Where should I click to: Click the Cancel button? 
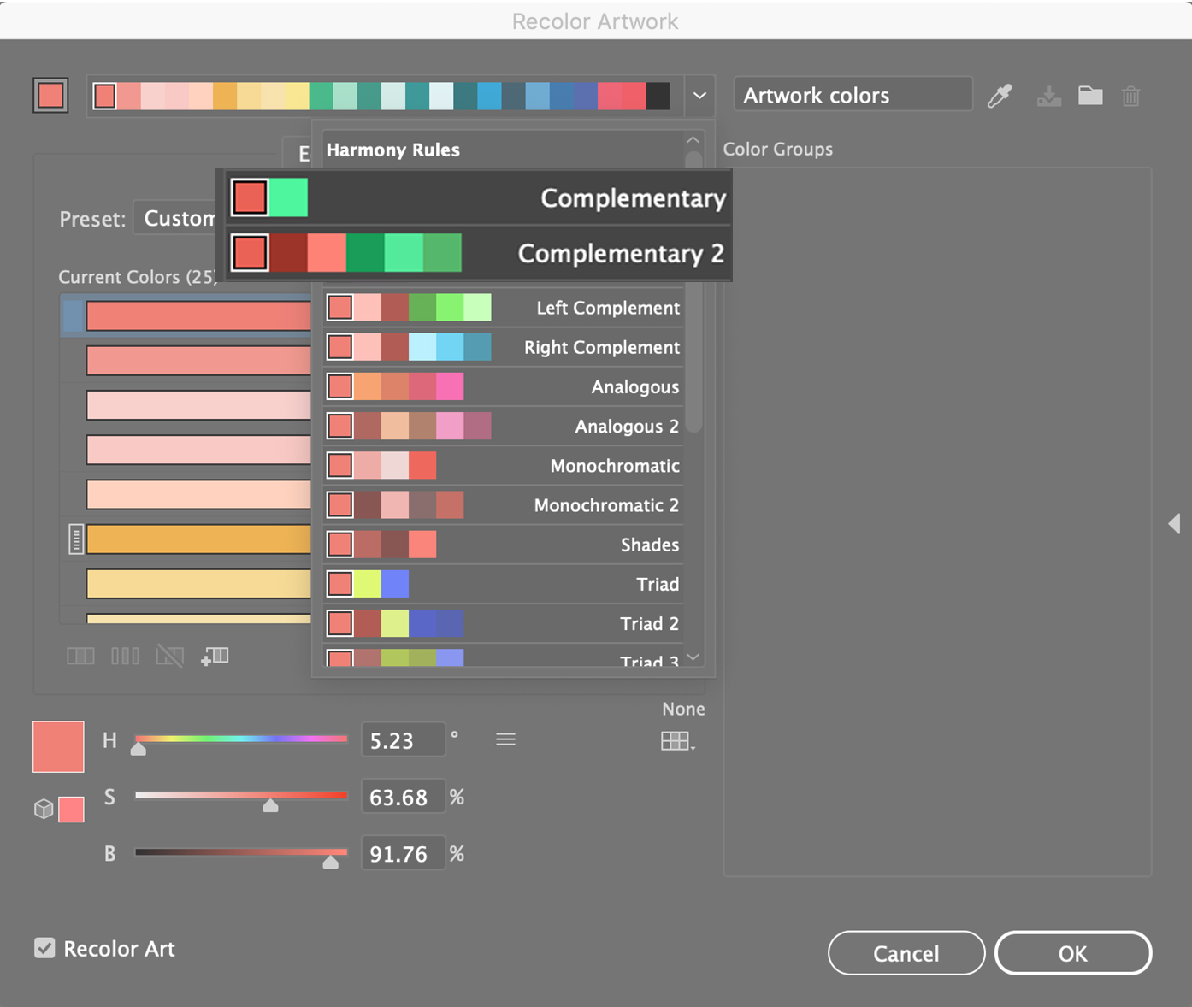click(906, 953)
